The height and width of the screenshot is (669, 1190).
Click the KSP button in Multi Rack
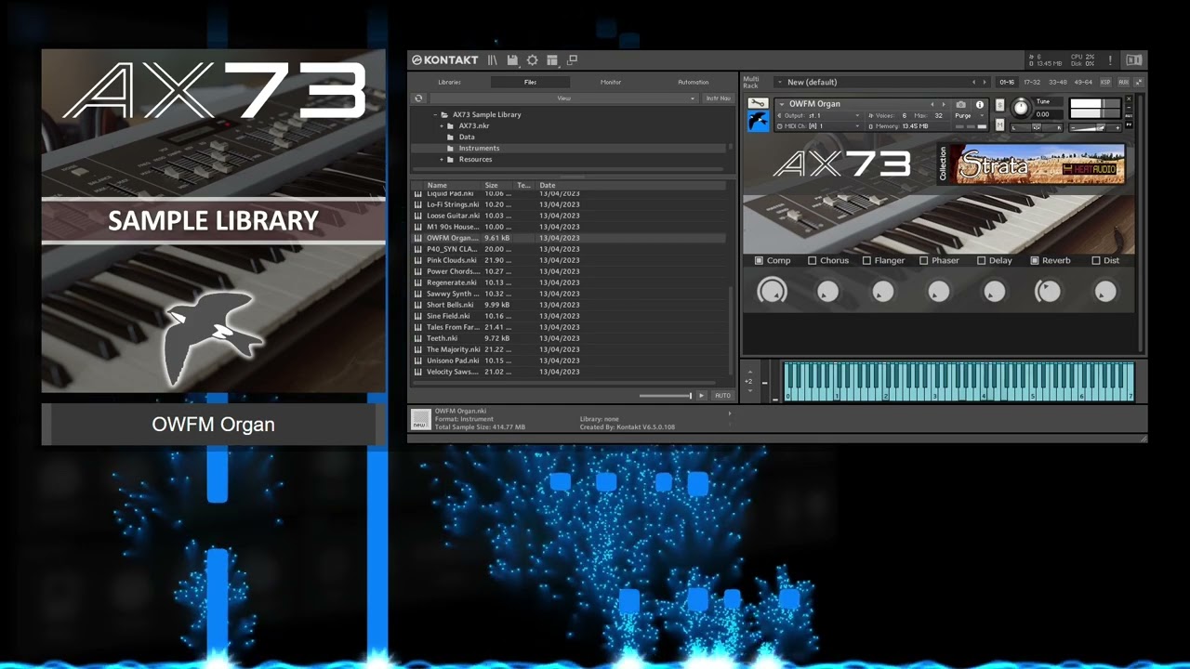(1105, 82)
